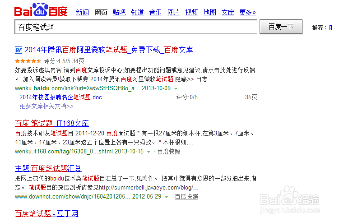339x222 pixels.
Task: Open result 百度笔试题 - 豆丁网
Action: pos(46,213)
